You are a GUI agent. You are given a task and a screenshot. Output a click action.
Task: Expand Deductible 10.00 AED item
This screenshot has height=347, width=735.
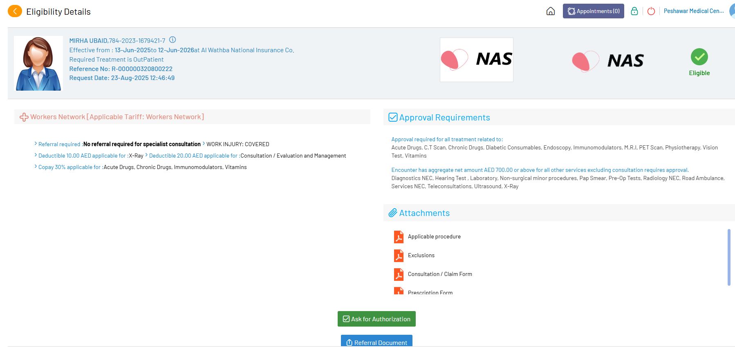(x=36, y=155)
